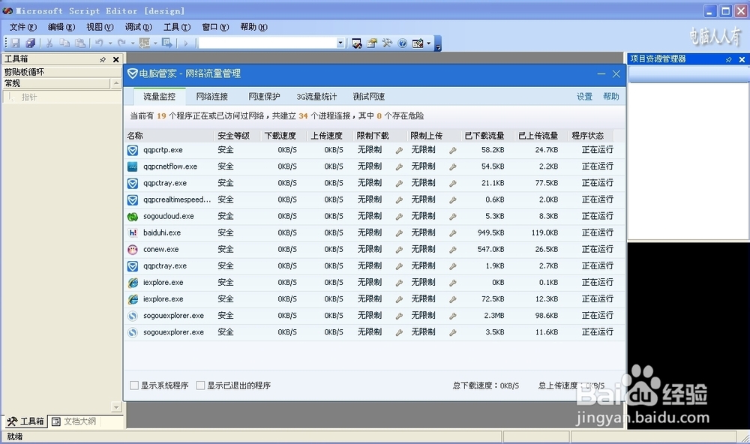Expand the Undo history dropdown arrow
The image size is (750, 444).
tap(110, 43)
